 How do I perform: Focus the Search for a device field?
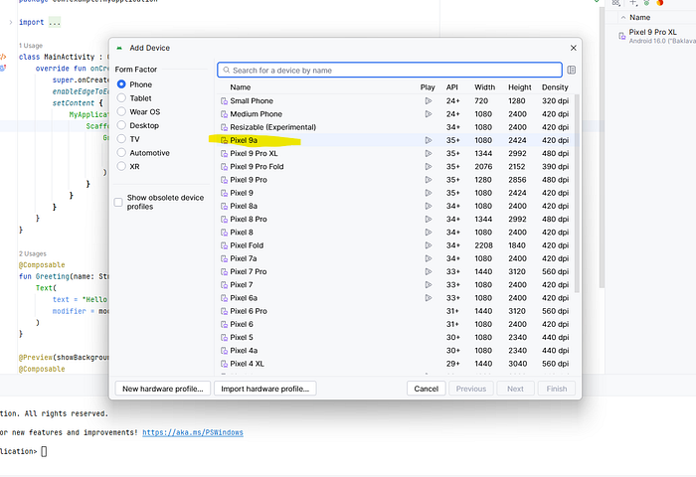point(390,71)
